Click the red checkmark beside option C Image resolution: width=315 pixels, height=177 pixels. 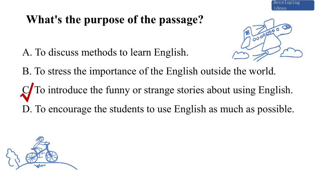click(x=27, y=92)
